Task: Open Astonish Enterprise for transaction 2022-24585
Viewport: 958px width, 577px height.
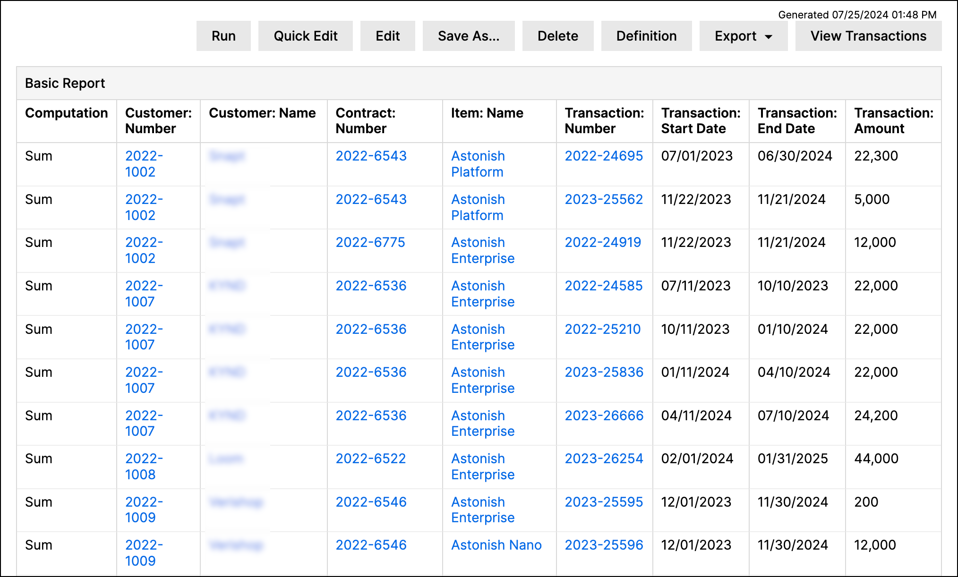Action: click(483, 294)
